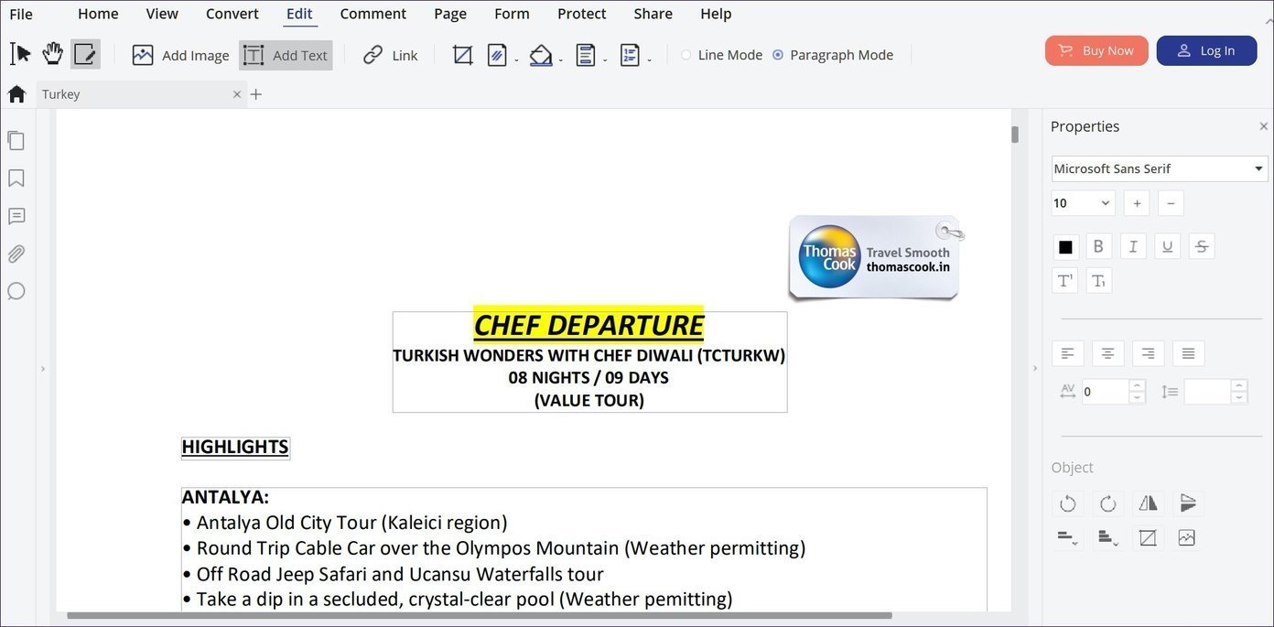Click the Crop page icon
The width and height of the screenshot is (1274, 627).
(x=463, y=55)
